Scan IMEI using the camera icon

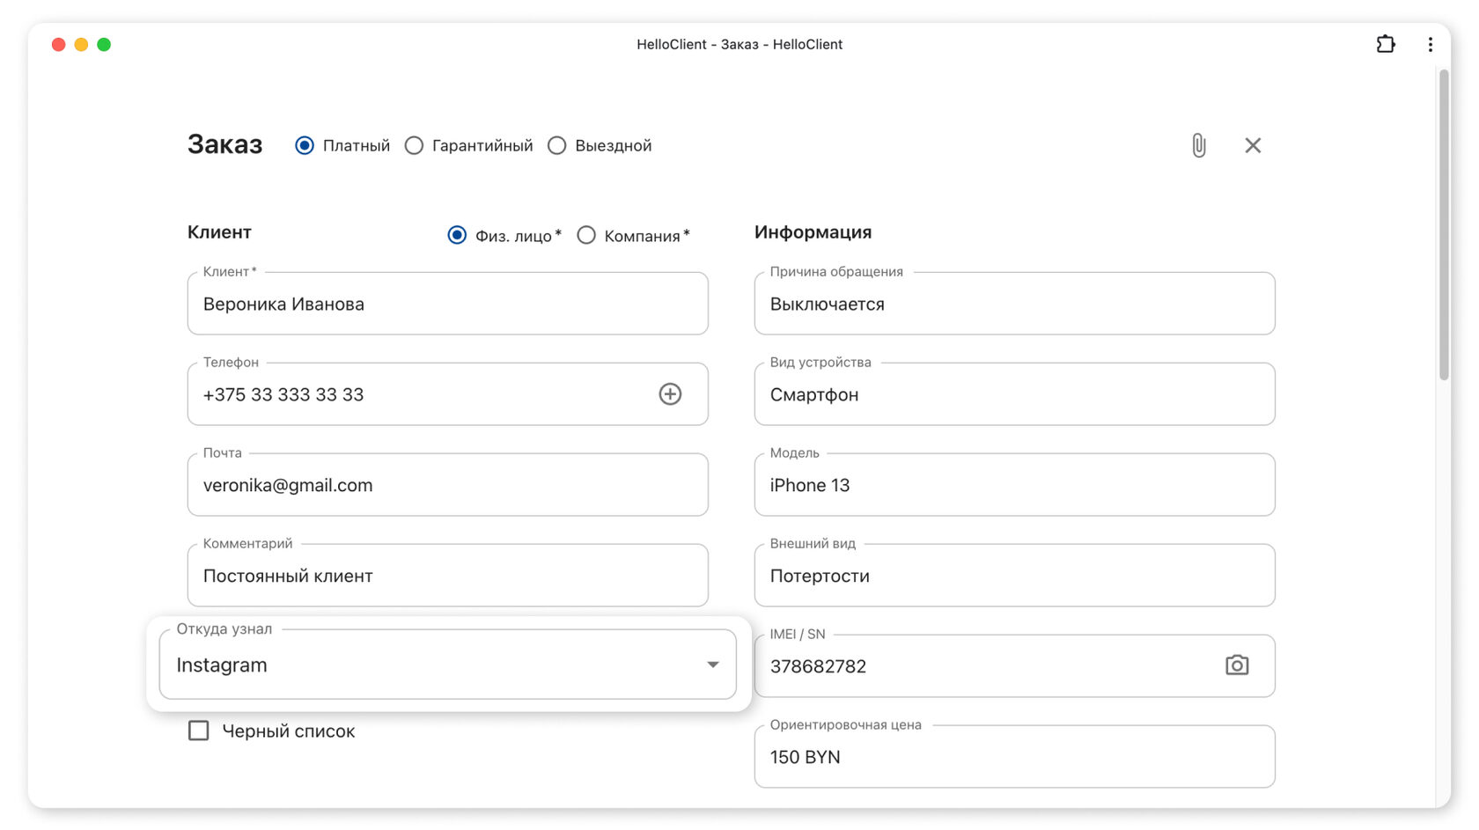click(x=1237, y=665)
